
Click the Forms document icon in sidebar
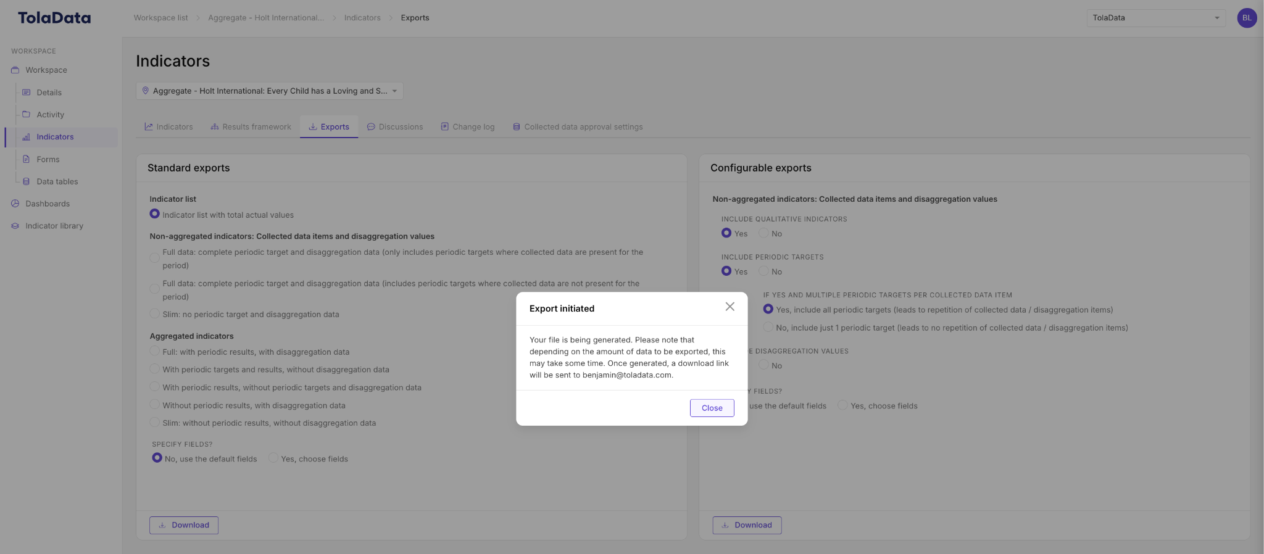coord(27,159)
